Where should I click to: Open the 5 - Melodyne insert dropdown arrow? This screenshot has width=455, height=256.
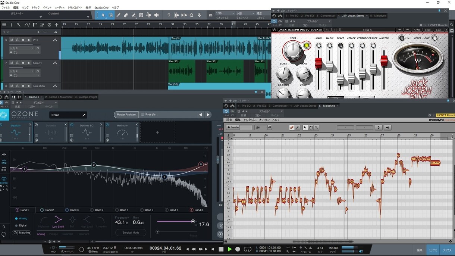[337, 106]
